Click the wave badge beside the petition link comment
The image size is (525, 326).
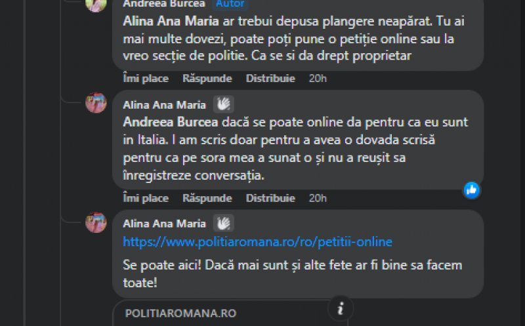click(x=224, y=224)
